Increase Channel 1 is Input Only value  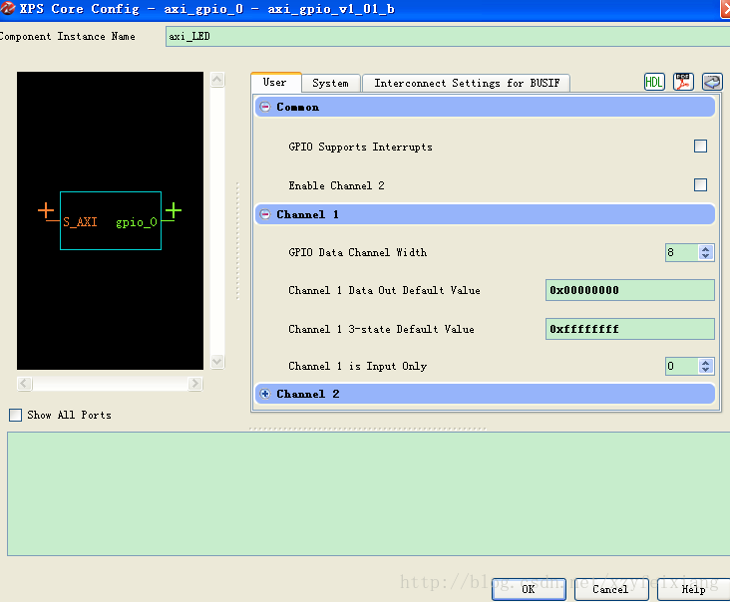[705, 363]
